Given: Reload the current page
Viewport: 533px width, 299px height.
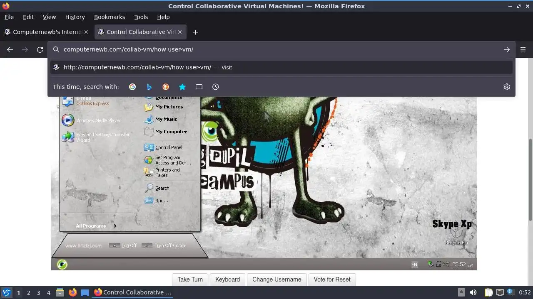Looking at the screenshot, I should tap(40, 49).
